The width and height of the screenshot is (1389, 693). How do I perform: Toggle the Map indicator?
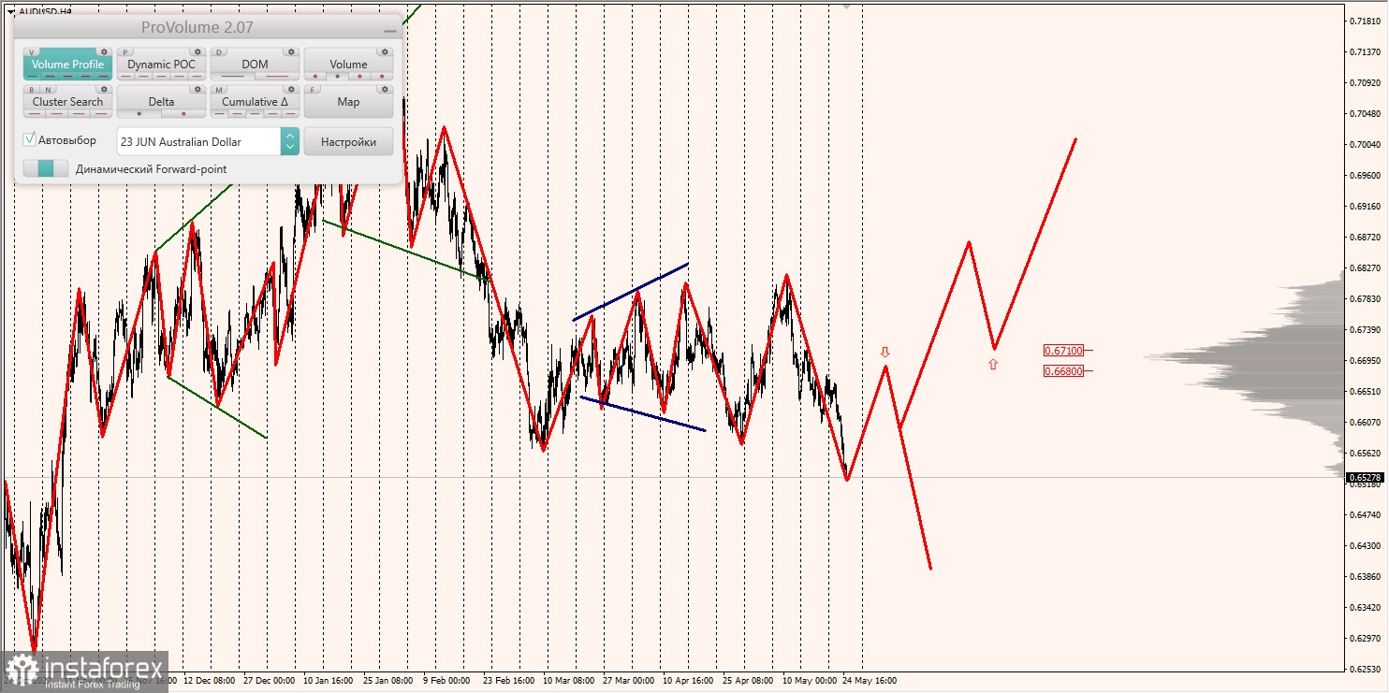click(x=348, y=102)
